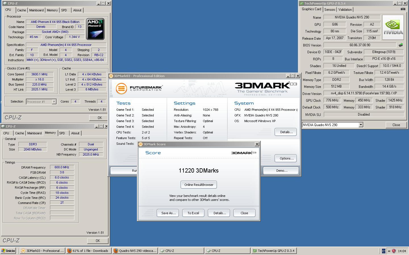Click the ES language indicator in tray
This screenshot has width=409, height=255.
(x=383, y=251)
